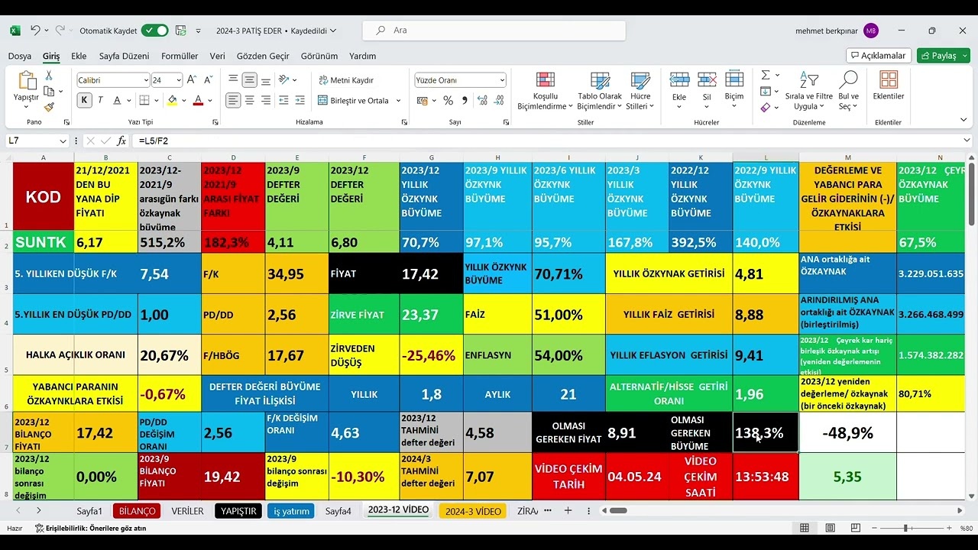Click the text orientation icon
The width and height of the screenshot is (978, 550).
tap(284, 80)
